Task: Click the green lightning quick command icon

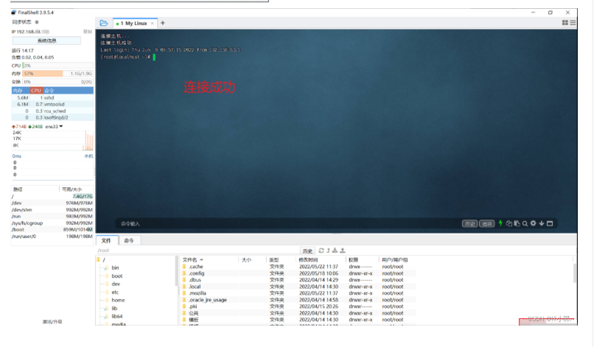Action: coord(500,223)
